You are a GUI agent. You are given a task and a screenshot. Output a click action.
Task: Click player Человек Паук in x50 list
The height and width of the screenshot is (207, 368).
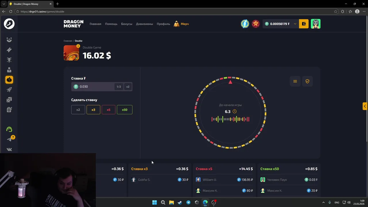pos(277,180)
